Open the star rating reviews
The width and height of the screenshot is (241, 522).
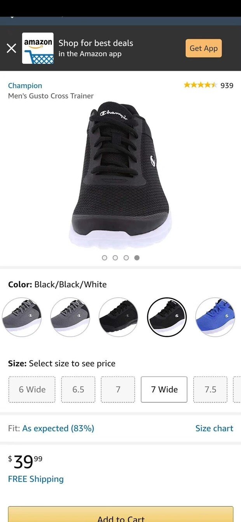click(208, 85)
